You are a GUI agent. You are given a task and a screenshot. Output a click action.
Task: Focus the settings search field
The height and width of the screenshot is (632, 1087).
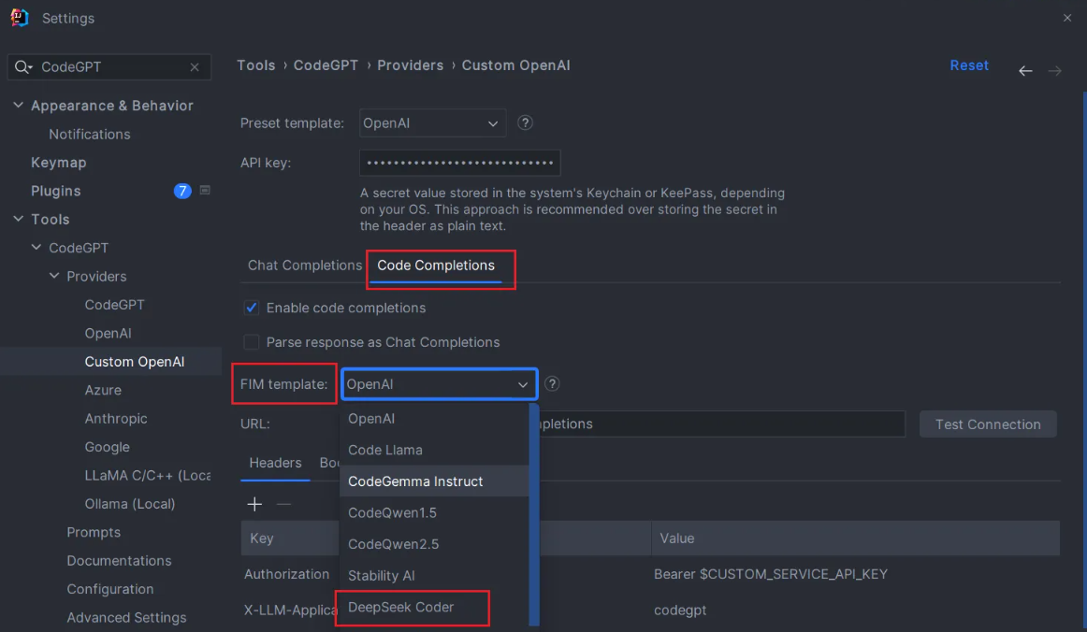[x=109, y=67]
